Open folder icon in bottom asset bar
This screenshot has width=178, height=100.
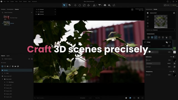(x=134, y=98)
